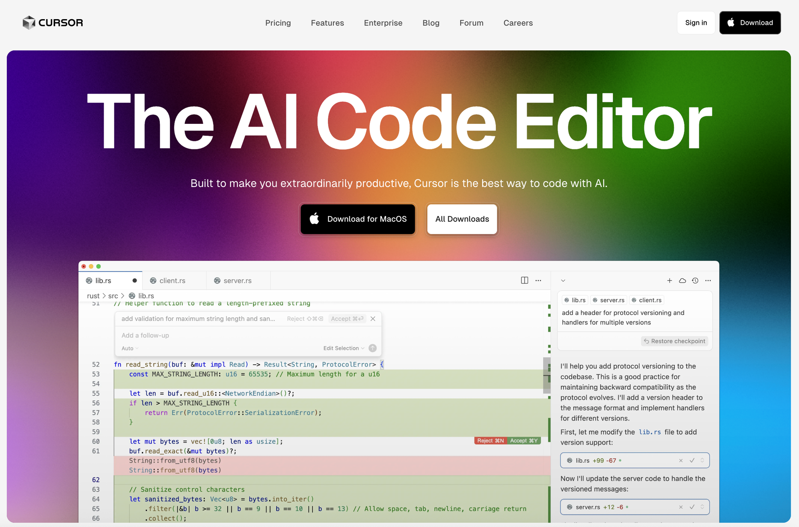Switch to the server.rs tab
Screen dimensions: 799x527
click(237, 280)
